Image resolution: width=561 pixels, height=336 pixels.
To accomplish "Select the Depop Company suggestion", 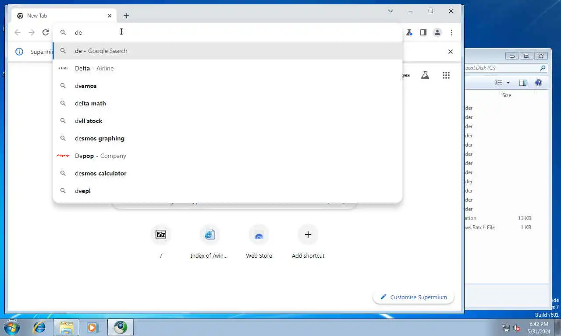I will click(x=227, y=156).
